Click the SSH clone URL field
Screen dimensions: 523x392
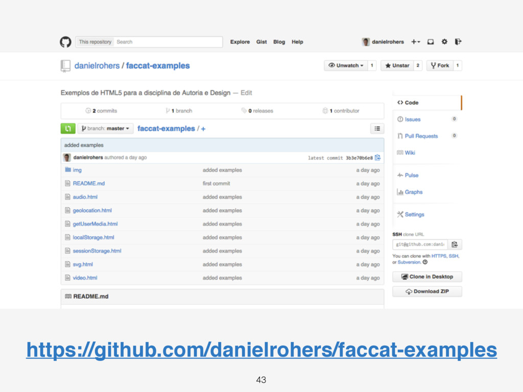pos(420,244)
